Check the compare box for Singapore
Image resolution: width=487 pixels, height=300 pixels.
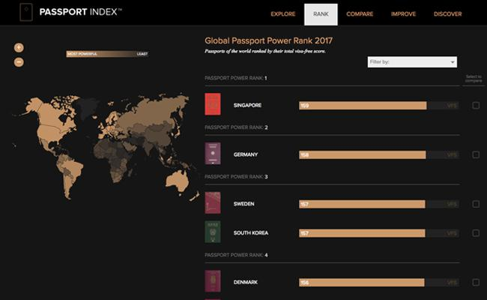[476, 106]
